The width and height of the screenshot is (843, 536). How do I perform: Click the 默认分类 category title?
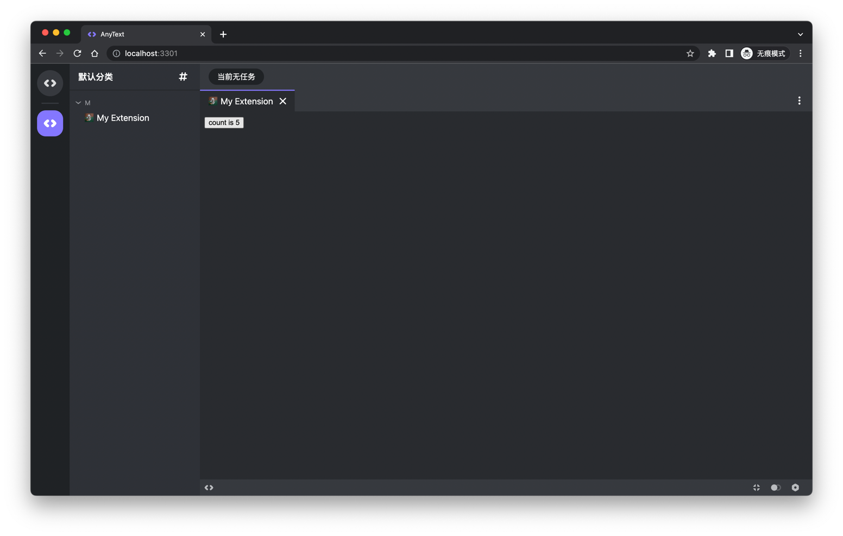pyautogui.click(x=96, y=77)
